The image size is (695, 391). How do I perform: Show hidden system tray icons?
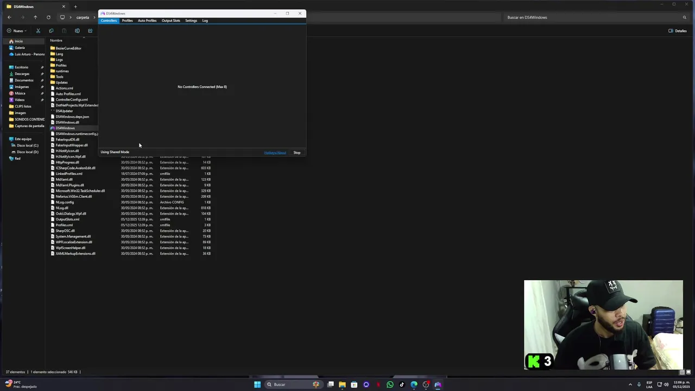(630, 384)
